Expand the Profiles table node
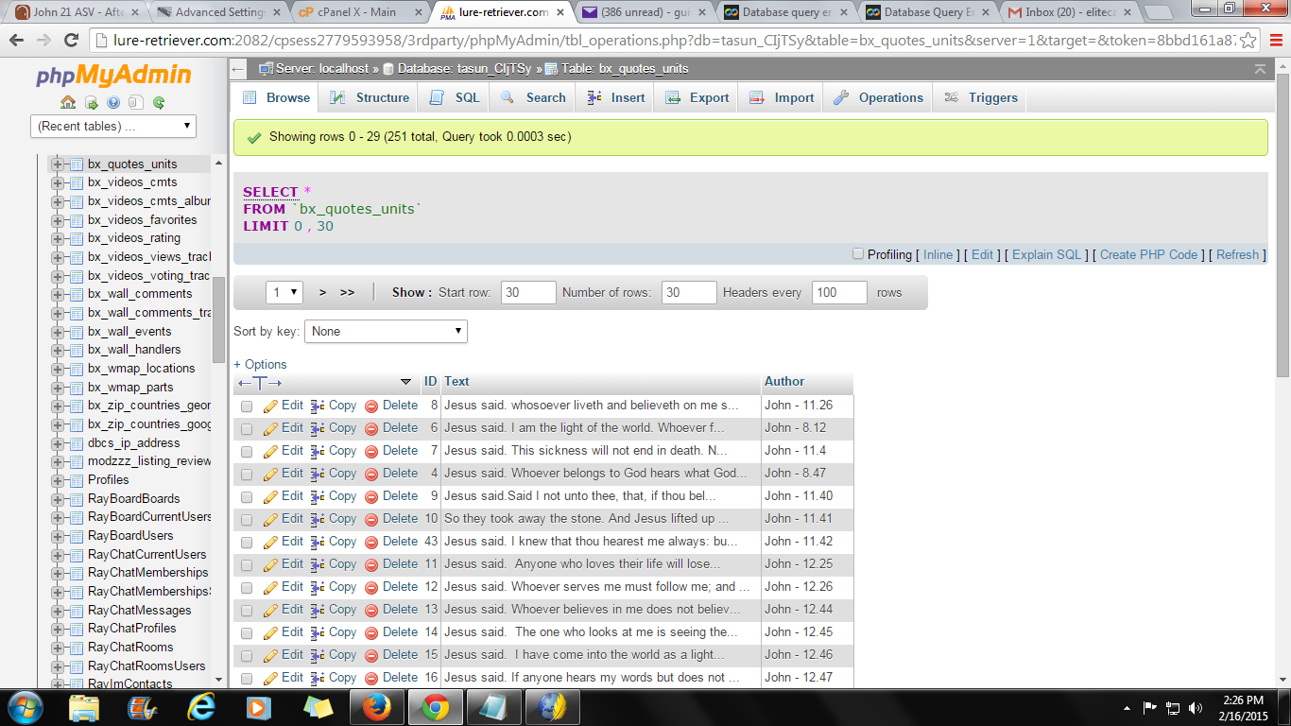This screenshot has height=726, width=1291. pyautogui.click(x=58, y=480)
